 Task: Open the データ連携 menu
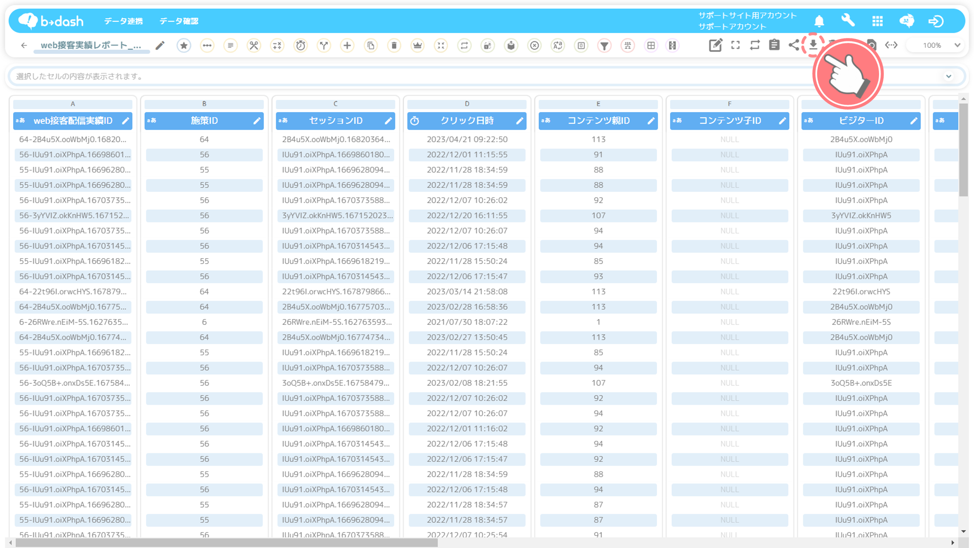(124, 21)
